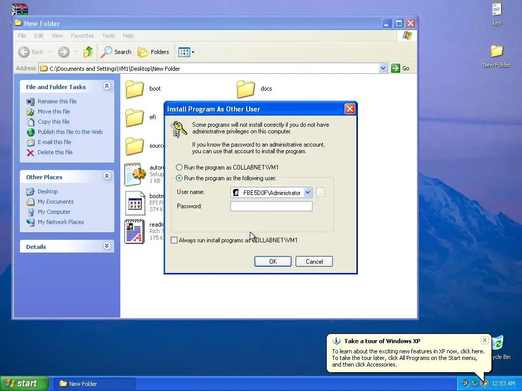
Task: Close the Install Program As Other User dialog
Action: pos(350,109)
